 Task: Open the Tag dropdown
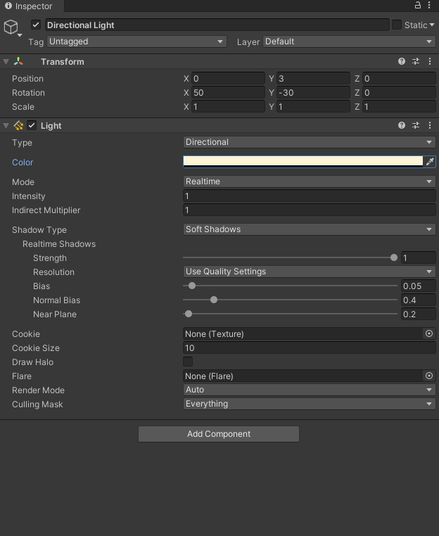136,42
